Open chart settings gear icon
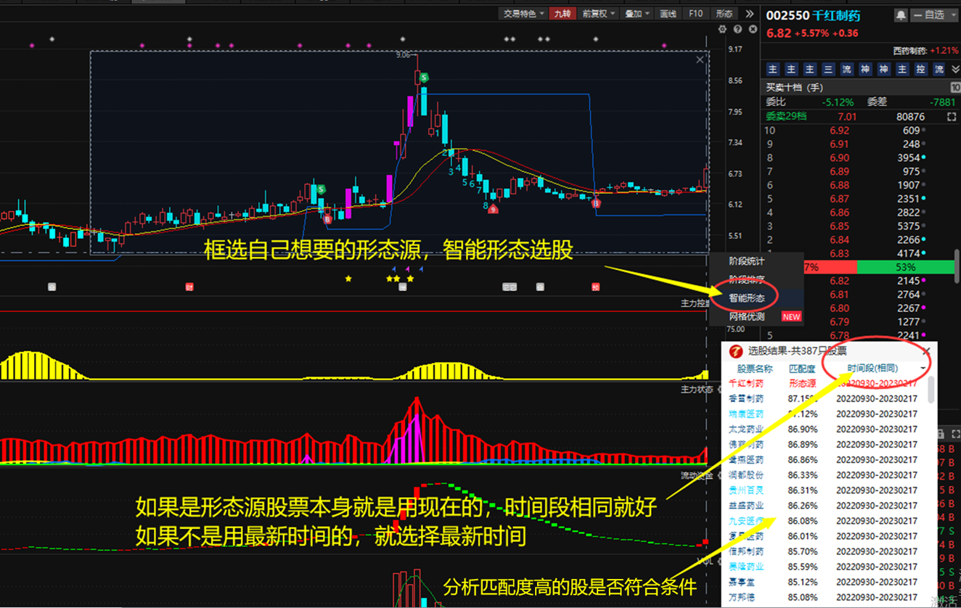961x608 pixels. (721, 29)
